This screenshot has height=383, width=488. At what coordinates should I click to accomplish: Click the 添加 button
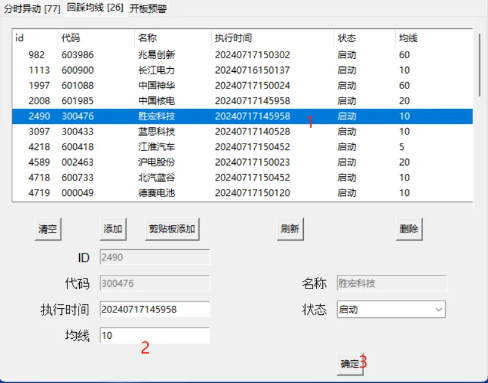point(113,229)
